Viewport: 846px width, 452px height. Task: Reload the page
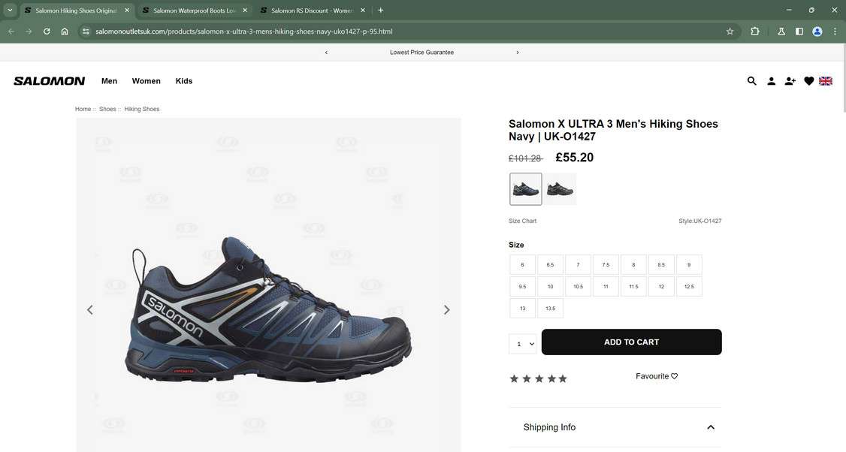47,32
